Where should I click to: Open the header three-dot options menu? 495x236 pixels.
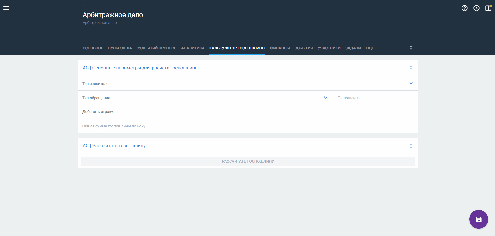click(411, 48)
